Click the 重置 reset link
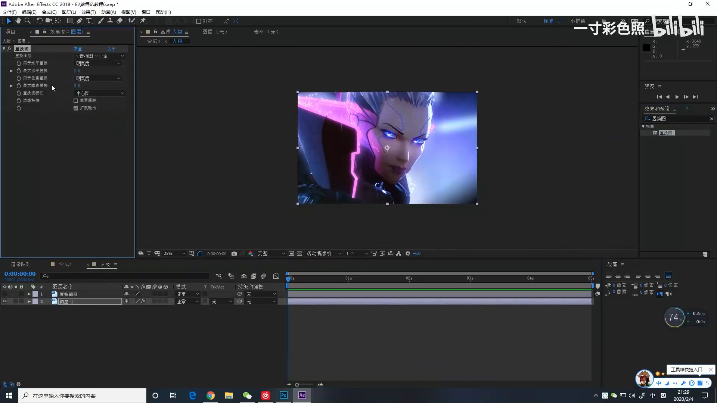This screenshot has width=717, height=403. pos(78,49)
